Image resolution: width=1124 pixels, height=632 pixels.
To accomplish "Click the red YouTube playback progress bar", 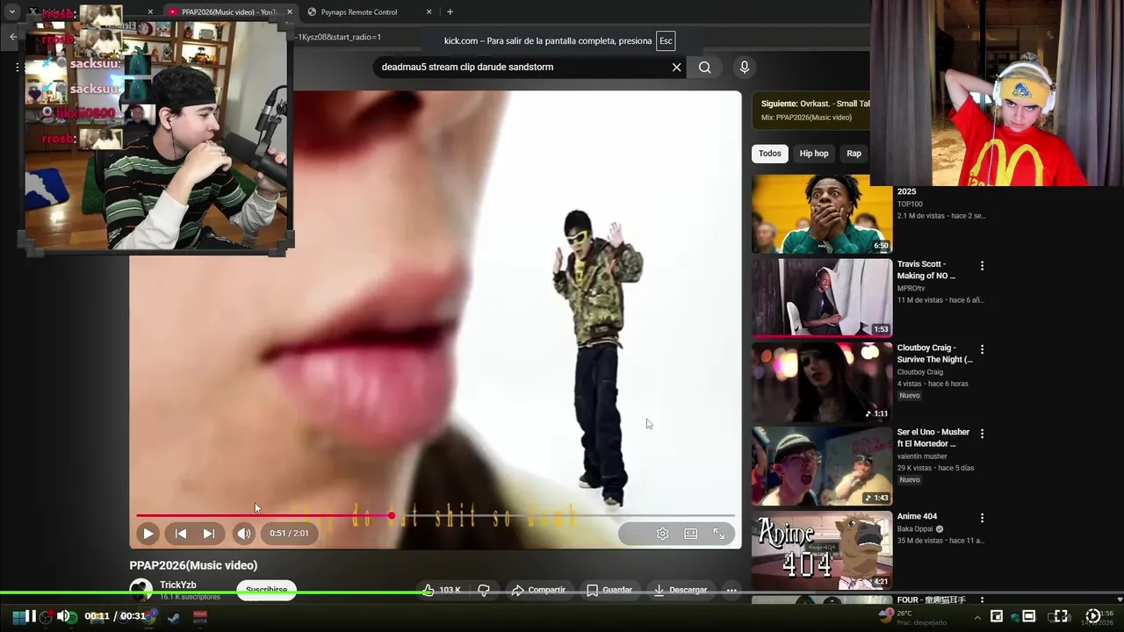I will pyautogui.click(x=436, y=515).
